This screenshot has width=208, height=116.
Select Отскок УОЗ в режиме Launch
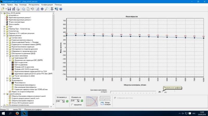click(x=23, y=103)
